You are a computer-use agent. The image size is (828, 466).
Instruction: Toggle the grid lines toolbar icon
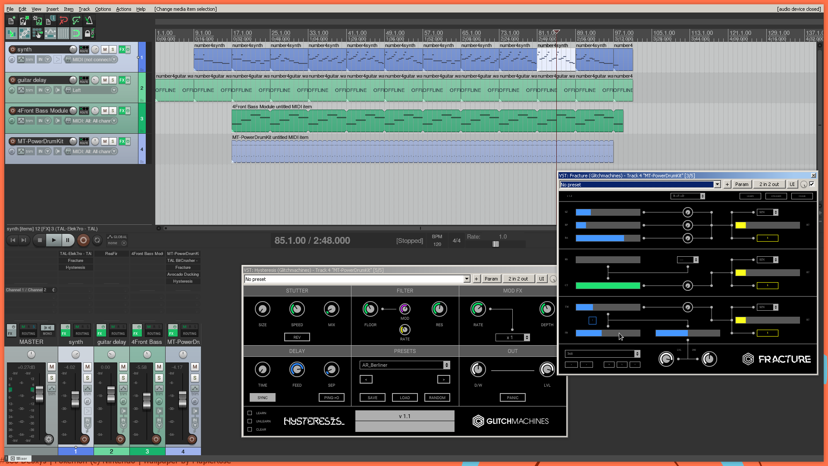63,33
